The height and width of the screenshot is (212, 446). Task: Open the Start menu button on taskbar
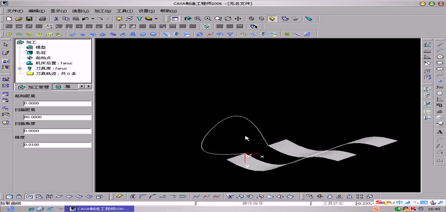[x=11, y=209]
